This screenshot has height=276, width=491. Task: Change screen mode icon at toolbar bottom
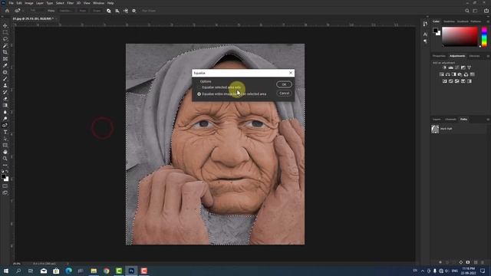pyautogui.click(x=5, y=192)
